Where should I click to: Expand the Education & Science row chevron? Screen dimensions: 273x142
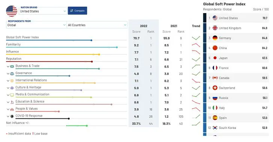coord(8,102)
